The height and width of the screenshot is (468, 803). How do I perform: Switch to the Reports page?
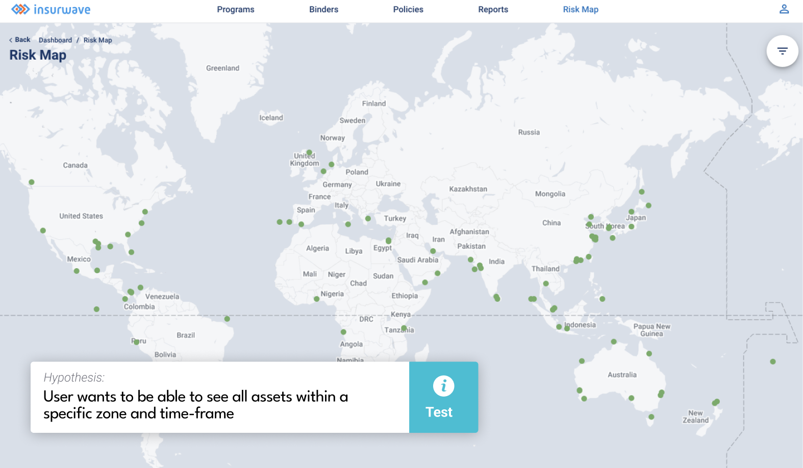click(493, 9)
